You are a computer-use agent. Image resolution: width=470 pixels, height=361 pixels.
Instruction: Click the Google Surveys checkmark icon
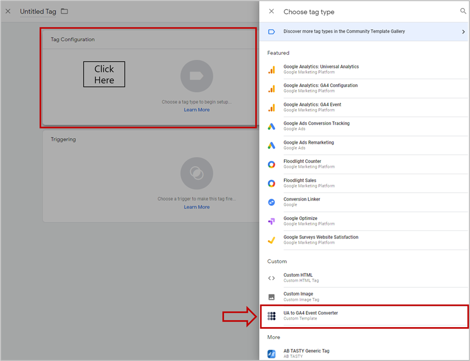coord(271,240)
